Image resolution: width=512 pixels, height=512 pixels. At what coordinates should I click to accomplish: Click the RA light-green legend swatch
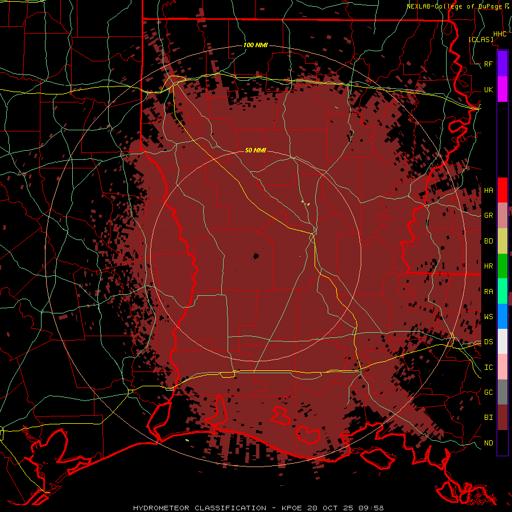click(x=502, y=291)
